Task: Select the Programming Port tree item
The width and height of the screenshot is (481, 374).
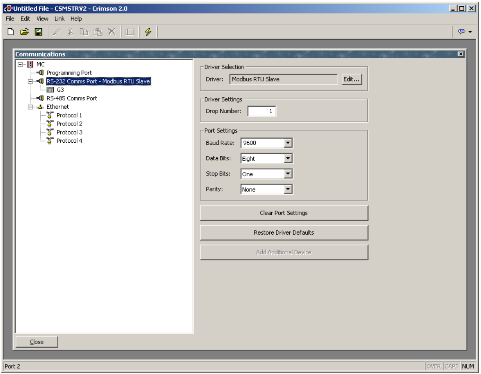Action: click(x=69, y=73)
